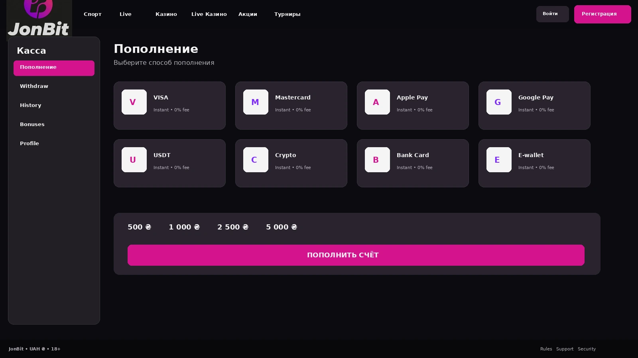638x358 pixels.
Task: Open the Live Казино page
Action: (209, 14)
